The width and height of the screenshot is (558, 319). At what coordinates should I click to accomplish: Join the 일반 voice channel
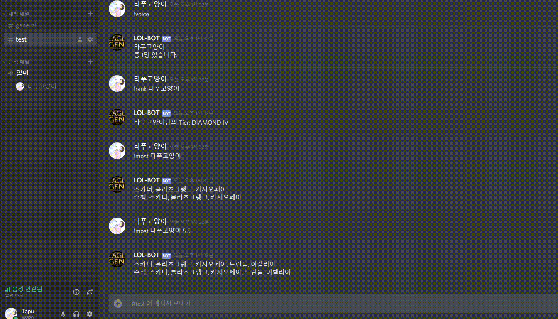pyautogui.click(x=50, y=73)
